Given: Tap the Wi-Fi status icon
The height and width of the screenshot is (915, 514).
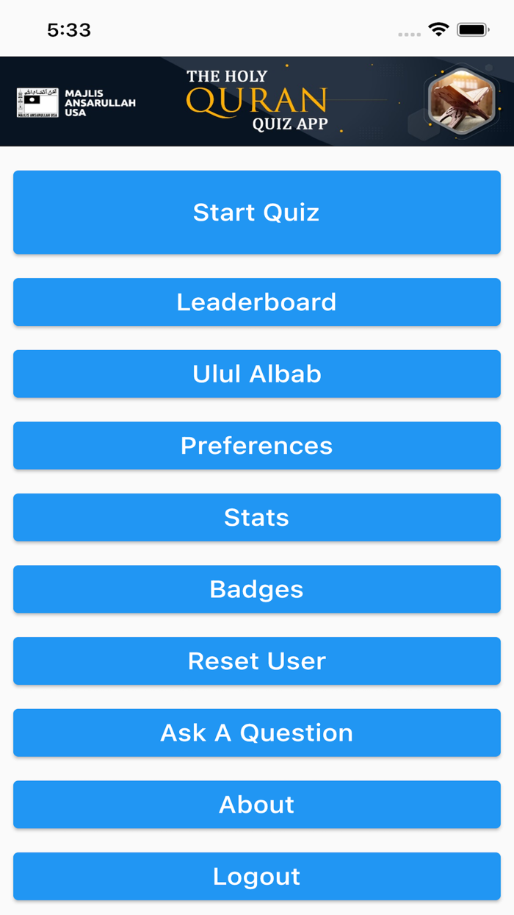Looking at the screenshot, I should 438,29.
